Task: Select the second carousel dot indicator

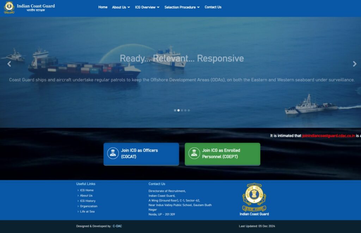Action: click(178, 110)
